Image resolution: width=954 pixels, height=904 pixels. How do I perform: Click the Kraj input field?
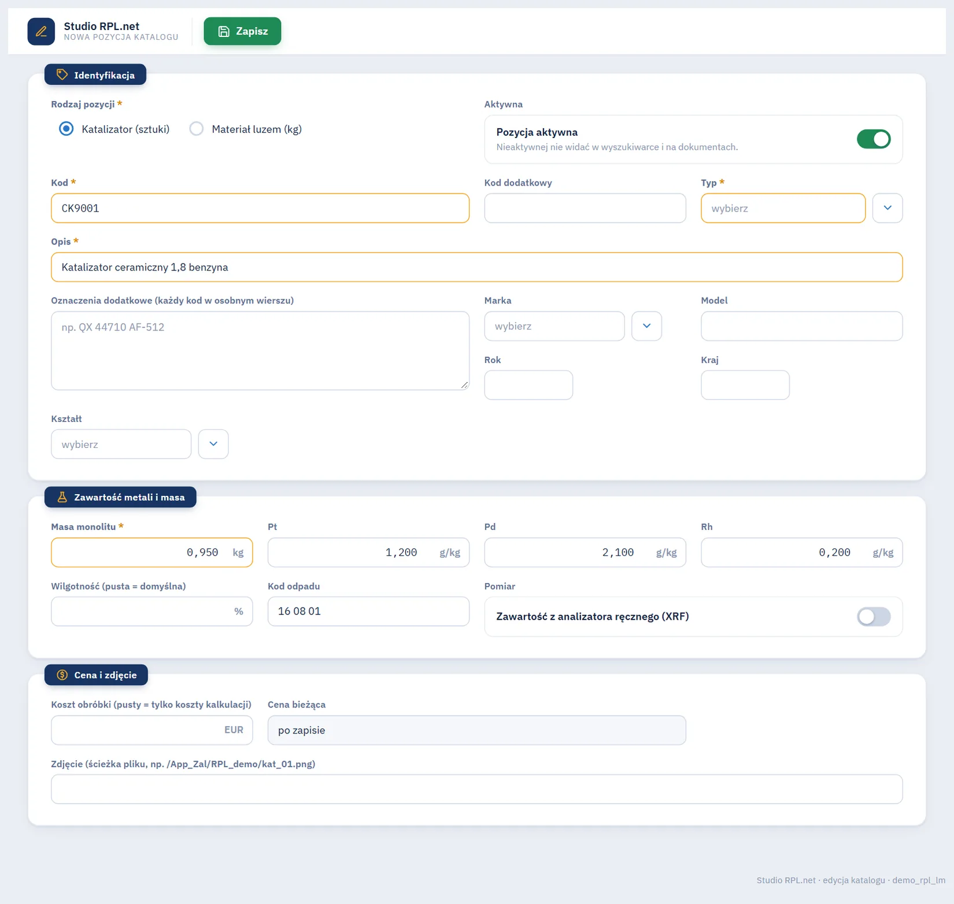tap(745, 385)
